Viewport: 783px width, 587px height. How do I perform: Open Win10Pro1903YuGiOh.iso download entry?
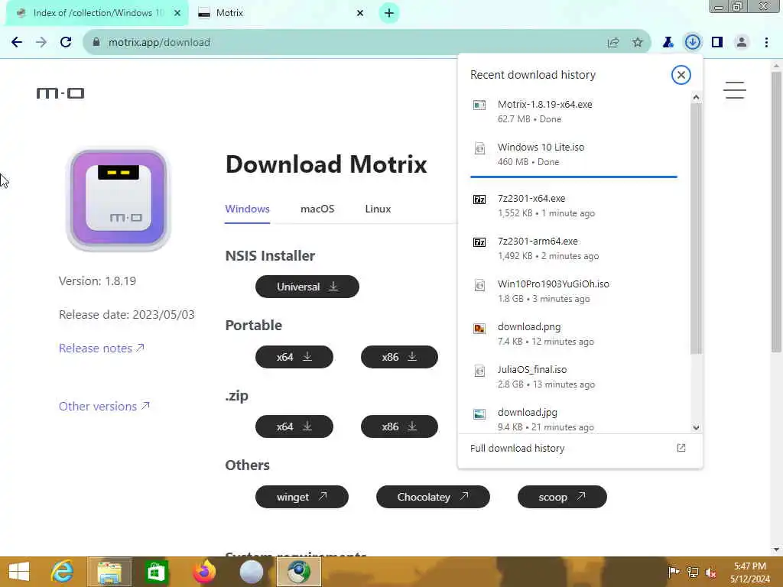(573, 291)
